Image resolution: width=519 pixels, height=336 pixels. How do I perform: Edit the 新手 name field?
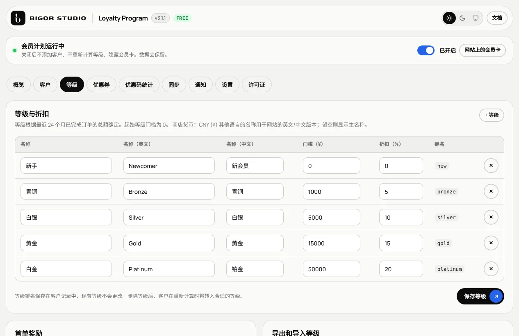66,166
